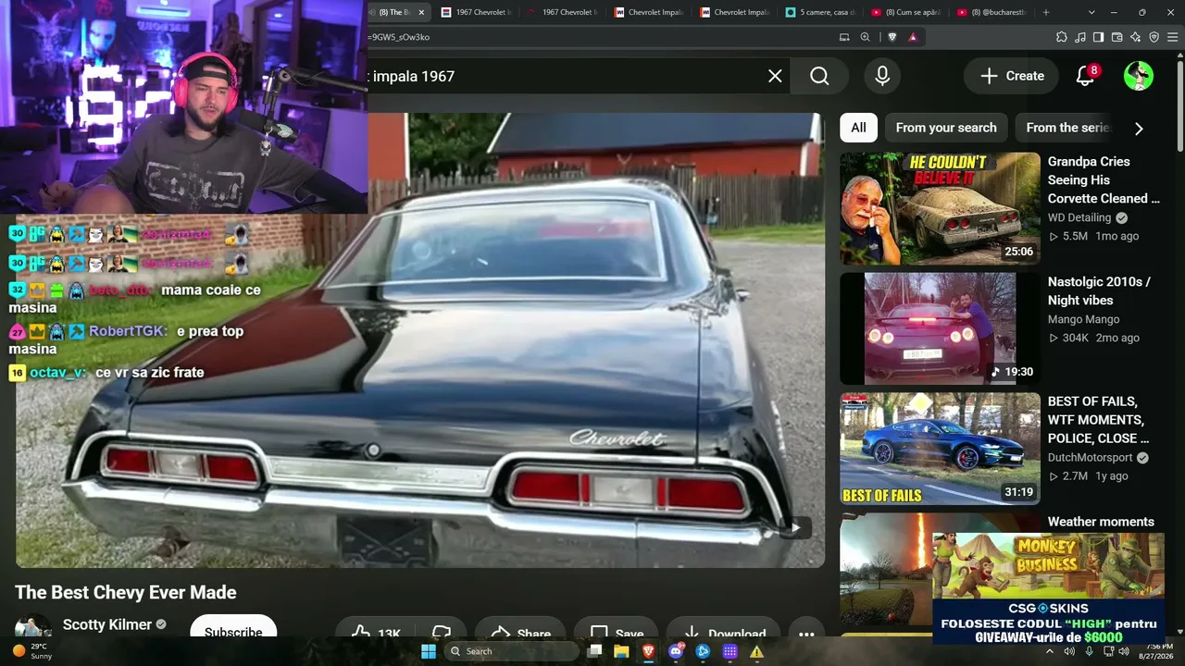Switch to the '(8) @bucharest' tab
The width and height of the screenshot is (1185, 666).
pyautogui.click(x=992, y=12)
